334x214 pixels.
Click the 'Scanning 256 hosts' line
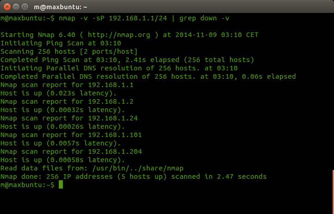pyautogui.click(x=69, y=51)
